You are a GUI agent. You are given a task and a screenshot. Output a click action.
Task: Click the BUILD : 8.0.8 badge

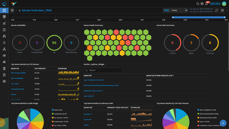coord(215,4)
